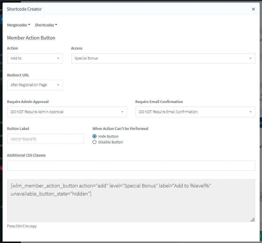Change the Access level from Special Bonus
The height and width of the screenshot is (243, 262).
[163, 58]
